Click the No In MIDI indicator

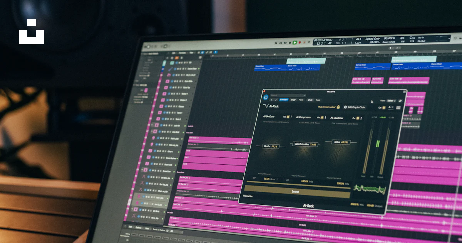point(421,37)
